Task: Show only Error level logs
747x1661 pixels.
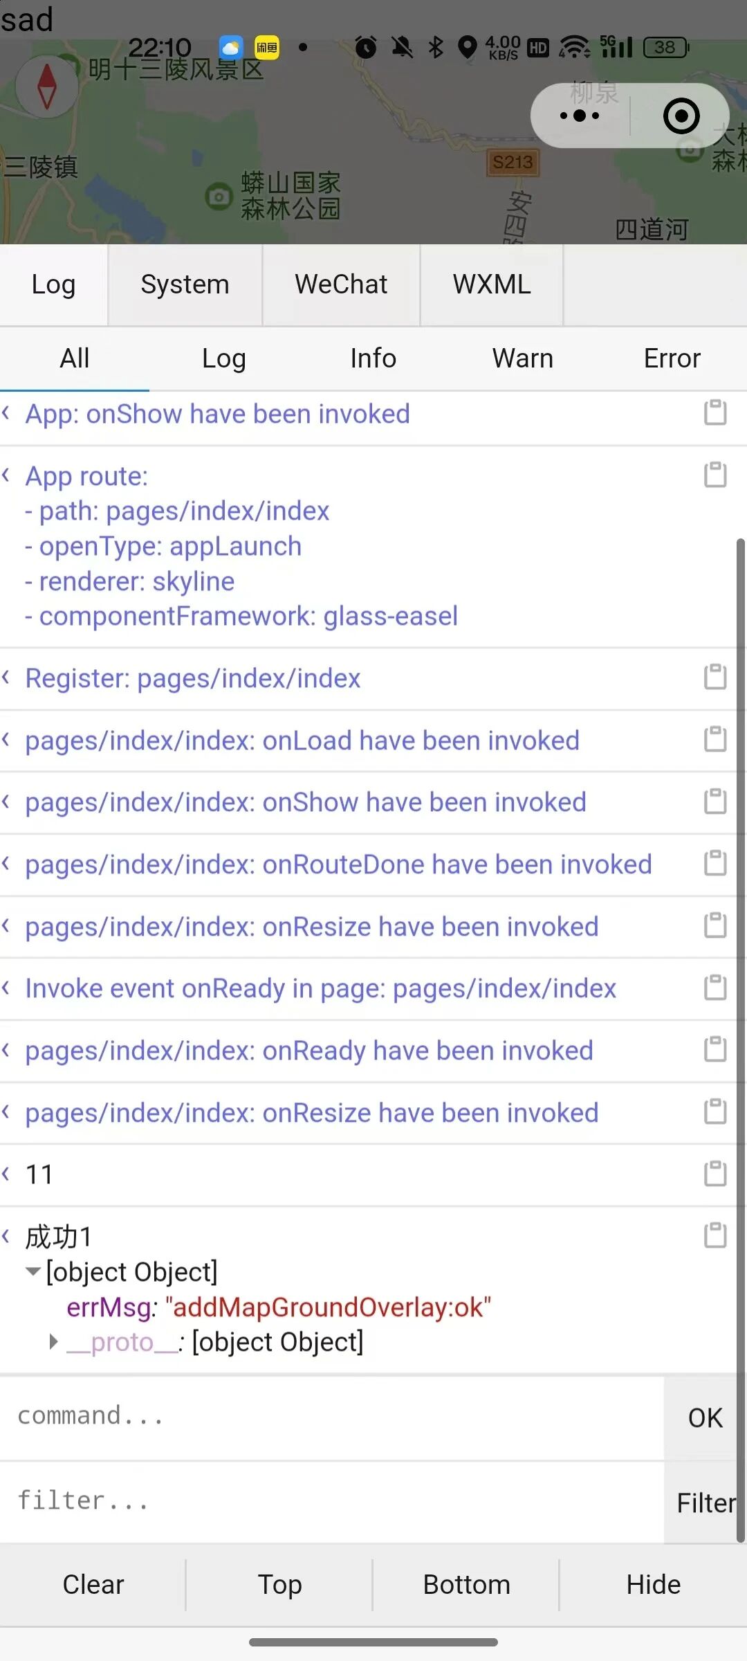Action: [x=672, y=358]
